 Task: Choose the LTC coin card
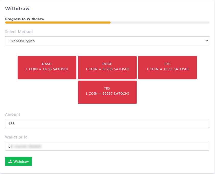click(168, 68)
